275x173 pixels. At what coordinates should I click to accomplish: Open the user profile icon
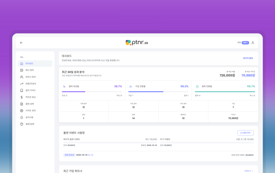click(253, 43)
